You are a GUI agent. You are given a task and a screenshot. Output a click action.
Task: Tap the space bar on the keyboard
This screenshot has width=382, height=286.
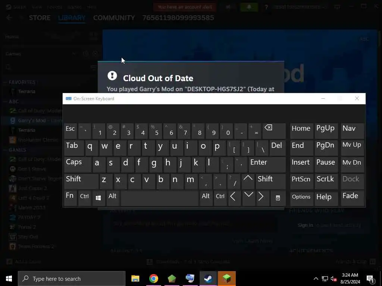pyautogui.click(x=159, y=198)
